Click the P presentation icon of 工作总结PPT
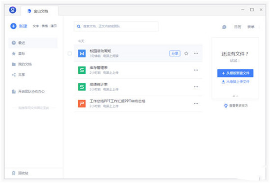Screen dimensions: 270x183 pyautogui.click(x=82, y=103)
